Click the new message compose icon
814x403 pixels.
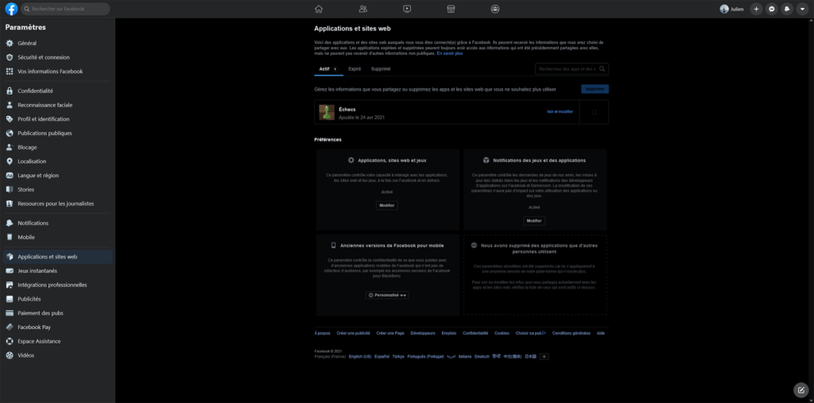click(x=801, y=389)
